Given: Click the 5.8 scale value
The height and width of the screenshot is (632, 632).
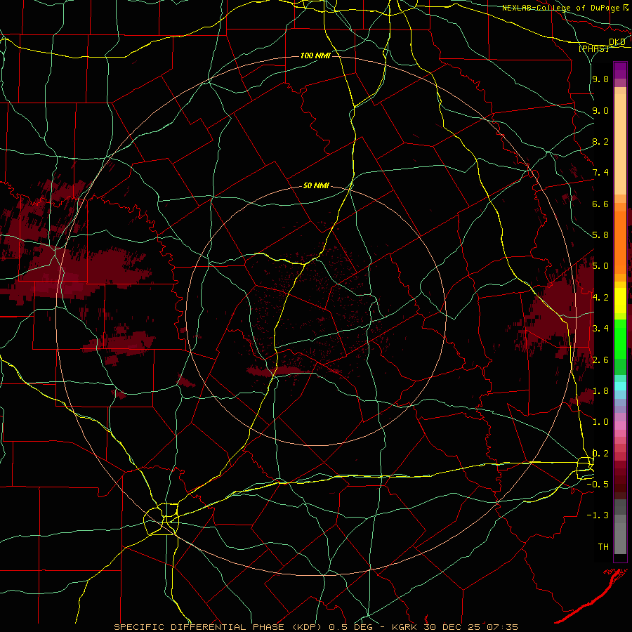Looking at the screenshot, I should (600, 235).
